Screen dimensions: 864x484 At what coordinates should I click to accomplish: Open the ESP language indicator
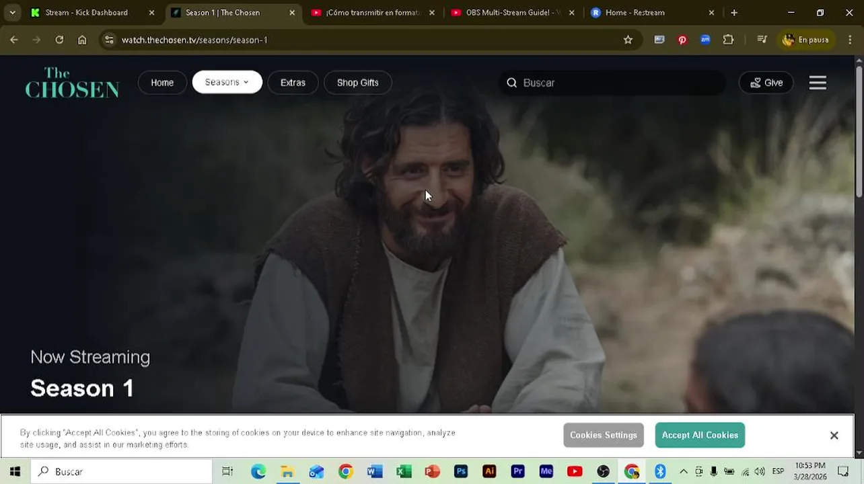click(x=778, y=471)
